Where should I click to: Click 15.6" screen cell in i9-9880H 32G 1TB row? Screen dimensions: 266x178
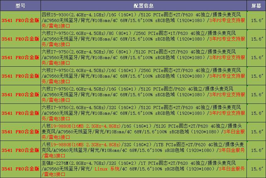click(256, 150)
